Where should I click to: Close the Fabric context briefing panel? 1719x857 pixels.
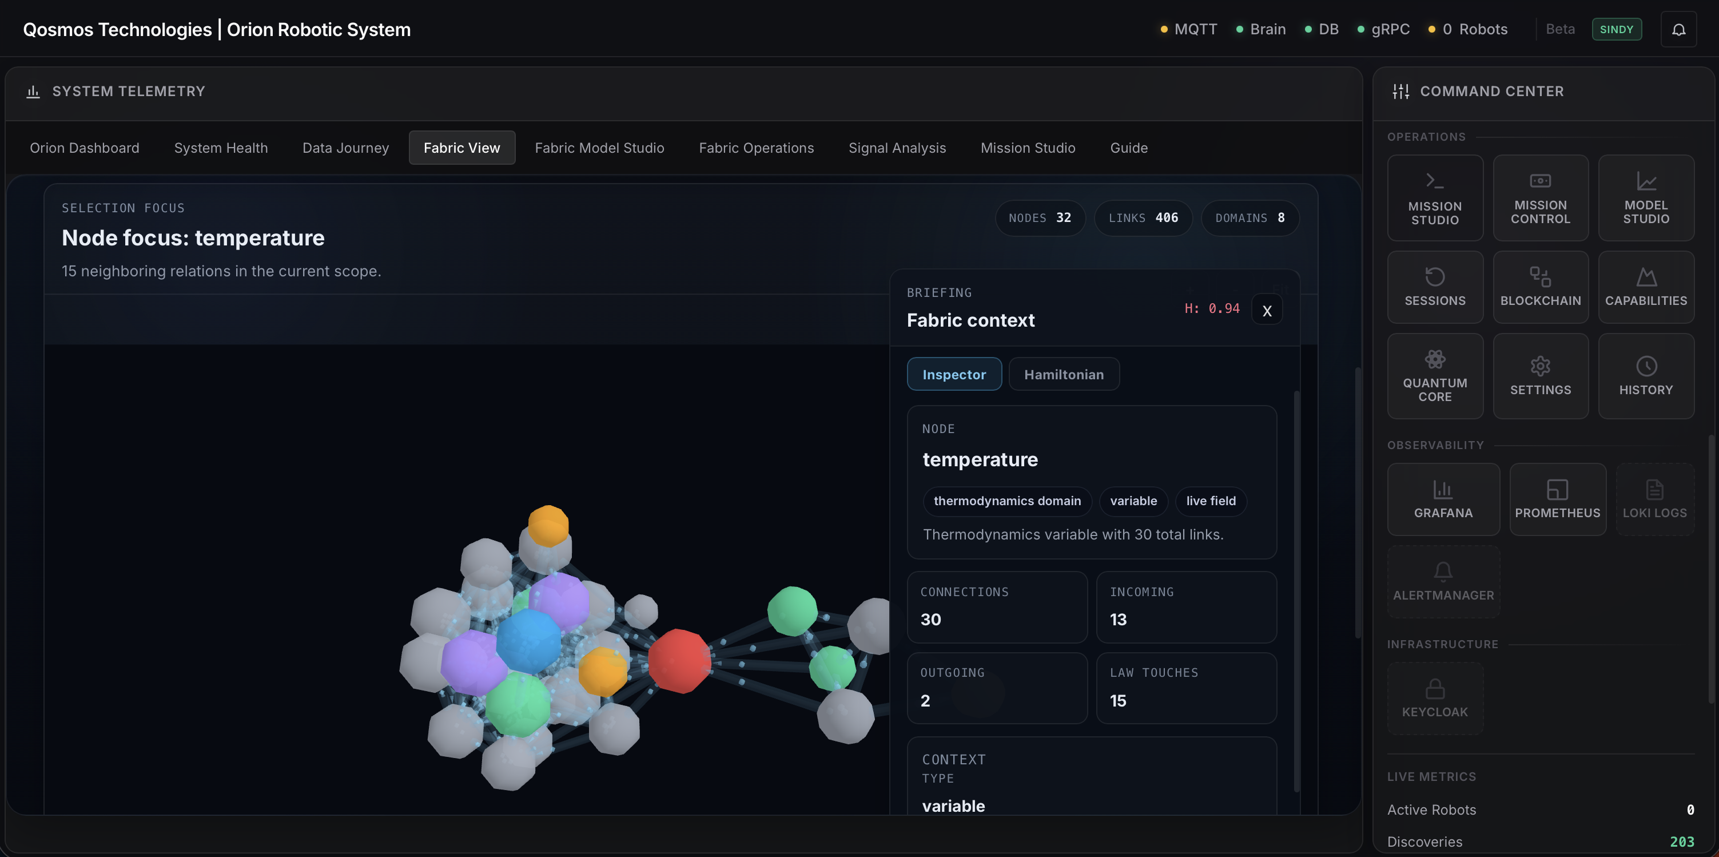coord(1267,309)
